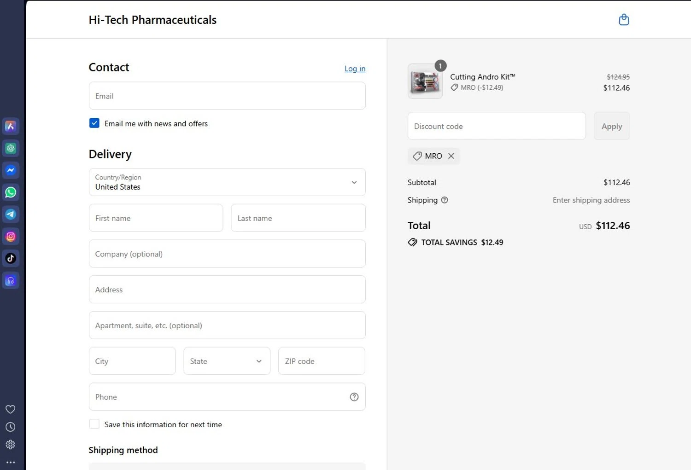Open Aria AI sidebar icon
The height and width of the screenshot is (470, 691).
[11, 126]
